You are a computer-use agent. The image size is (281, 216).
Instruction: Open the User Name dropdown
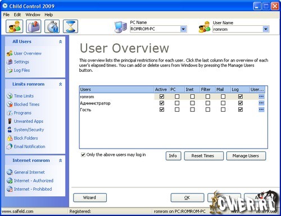[266, 29]
